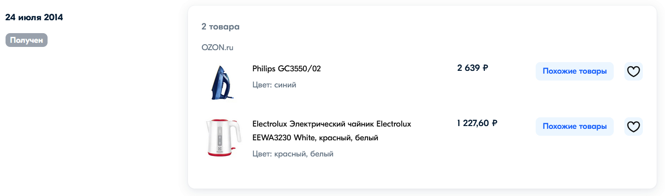Add Philips GC3550/02 to favorites with heart
665x196 pixels.
pos(633,71)
